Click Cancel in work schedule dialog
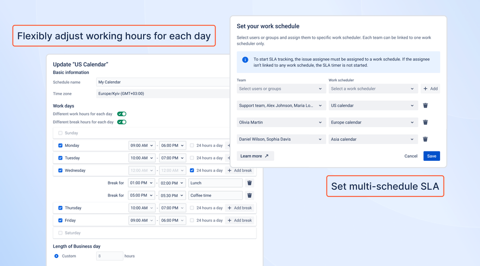The width and height of the screenshot is (480, 266). [411, 156]
